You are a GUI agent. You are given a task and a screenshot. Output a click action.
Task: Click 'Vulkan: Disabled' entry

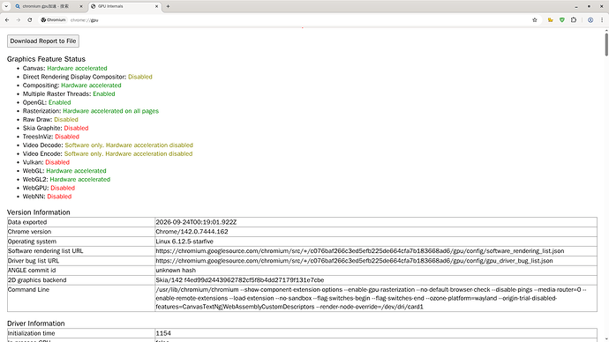tap(46, 162)
